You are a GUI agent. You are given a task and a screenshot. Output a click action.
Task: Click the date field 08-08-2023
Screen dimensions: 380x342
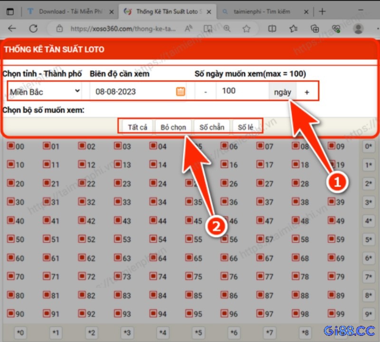(x=138, y=92)
